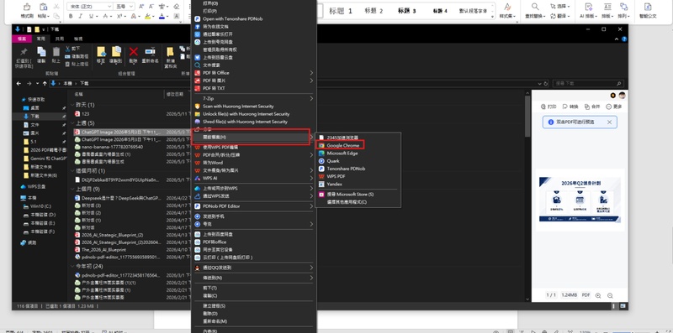Click the Yandex icon in Open With submenu
The image size is (673, 333).
(x=321, y=184)
